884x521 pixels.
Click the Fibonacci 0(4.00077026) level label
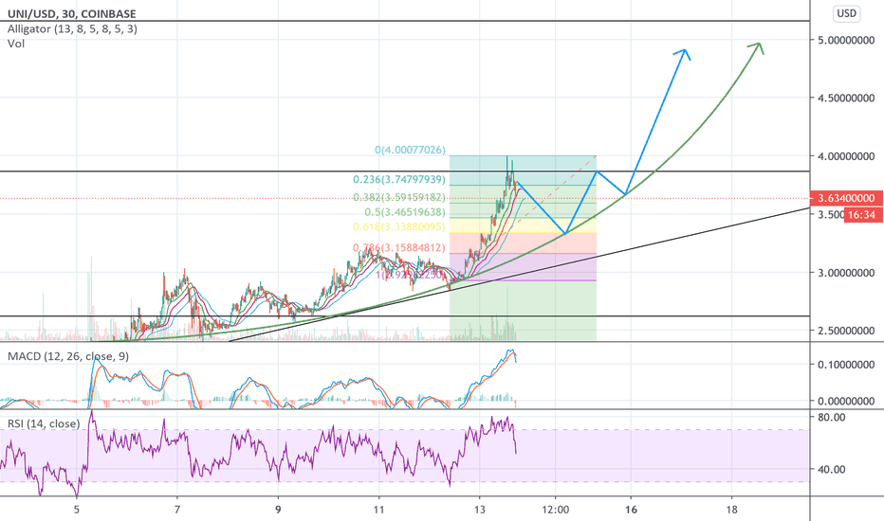(410, 150)
